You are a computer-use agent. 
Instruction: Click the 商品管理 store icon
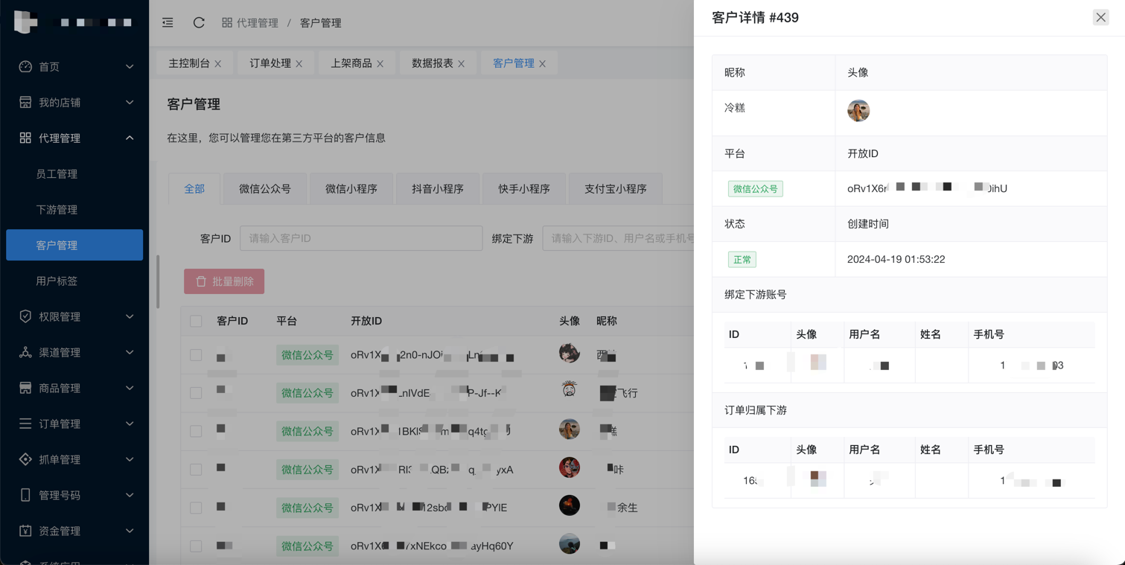[x=25, y=388]
